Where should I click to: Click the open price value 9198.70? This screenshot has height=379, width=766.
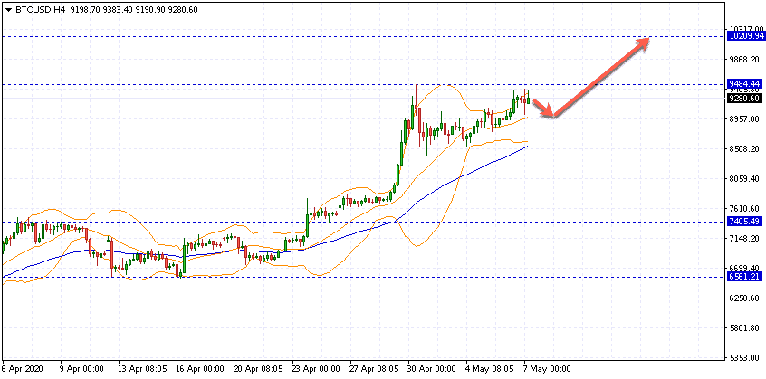pos(84,10)
